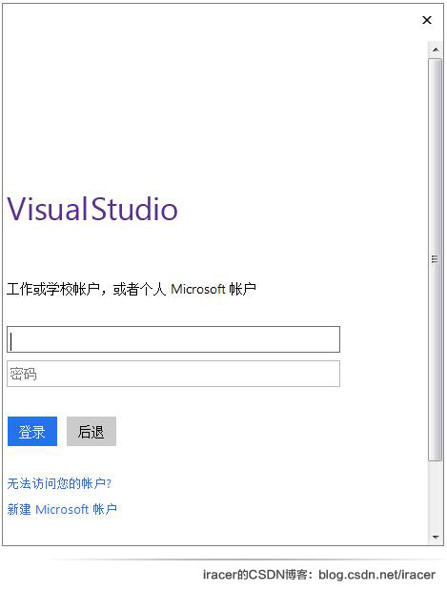447x591 pixels.
Task: Focus the account email input field
Action: click(173, 339)
